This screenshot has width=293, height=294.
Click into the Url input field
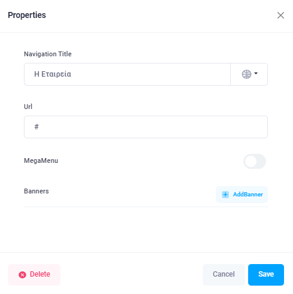coord(146,127)
